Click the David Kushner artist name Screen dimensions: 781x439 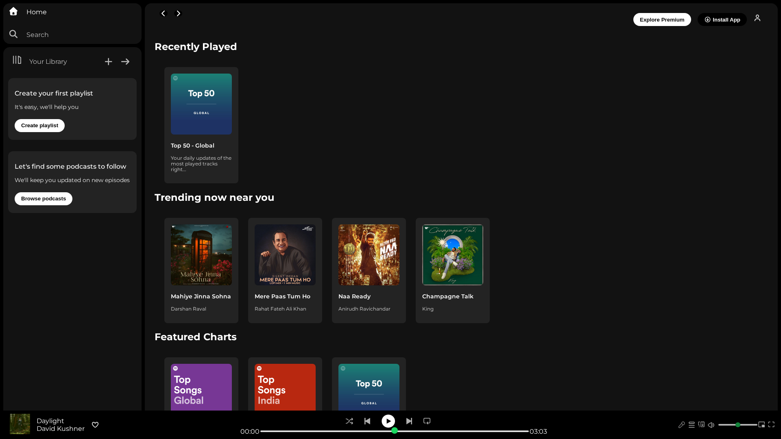click(x=61, y=429)
